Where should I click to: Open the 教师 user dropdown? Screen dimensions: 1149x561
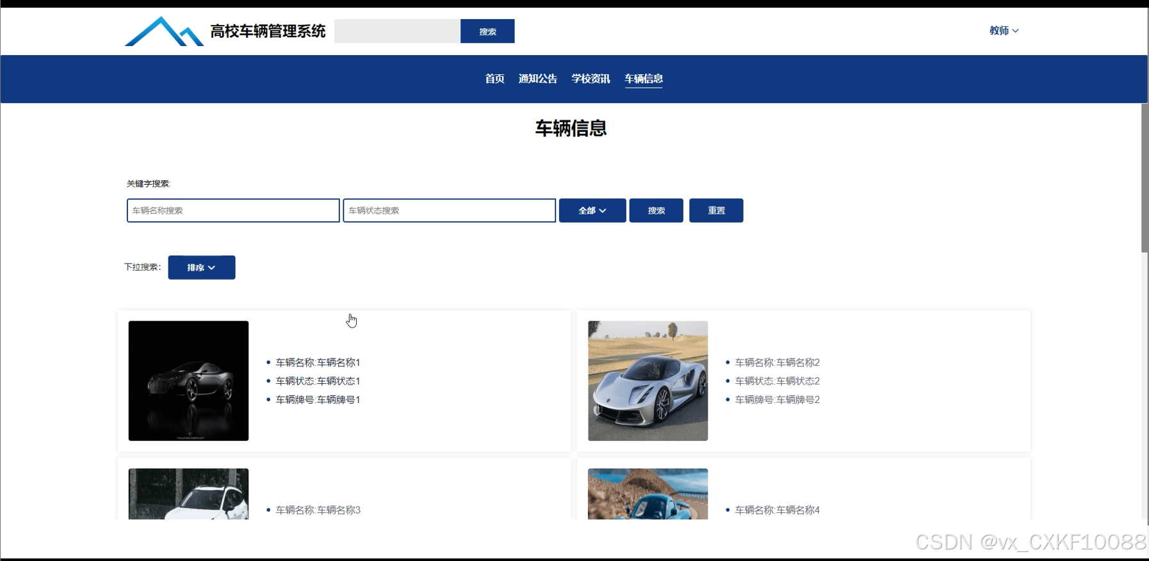click(1004, 31)
